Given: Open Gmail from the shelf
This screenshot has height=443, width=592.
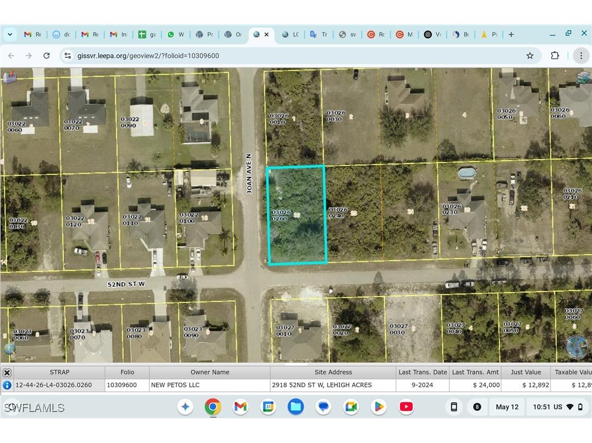Looking at the screenshot, I should 240,407.
